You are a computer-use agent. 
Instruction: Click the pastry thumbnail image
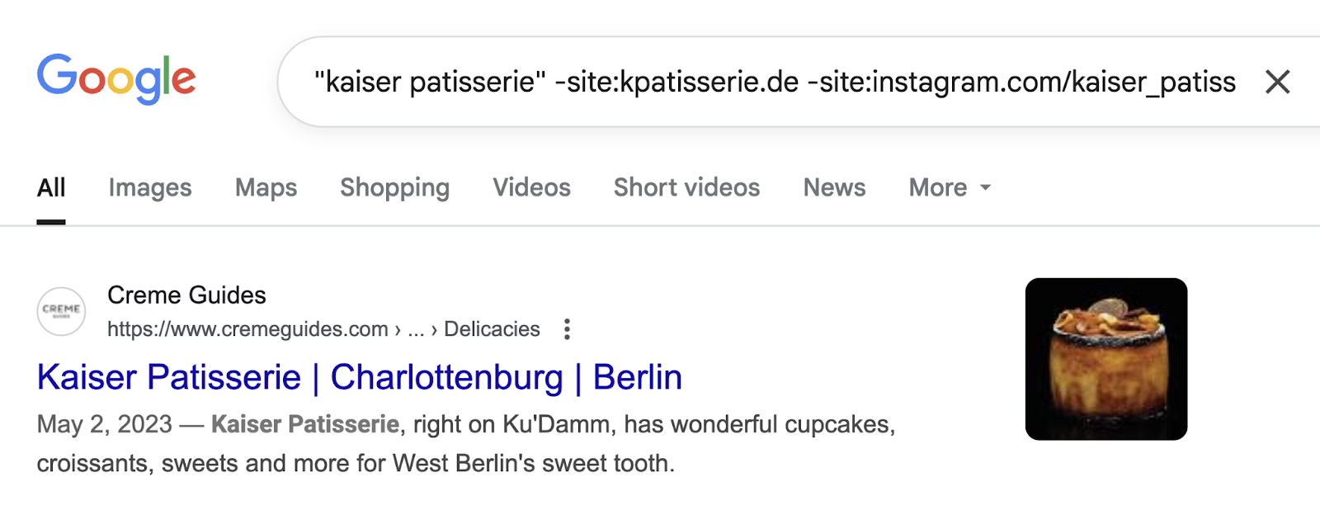pos(1105,359)
